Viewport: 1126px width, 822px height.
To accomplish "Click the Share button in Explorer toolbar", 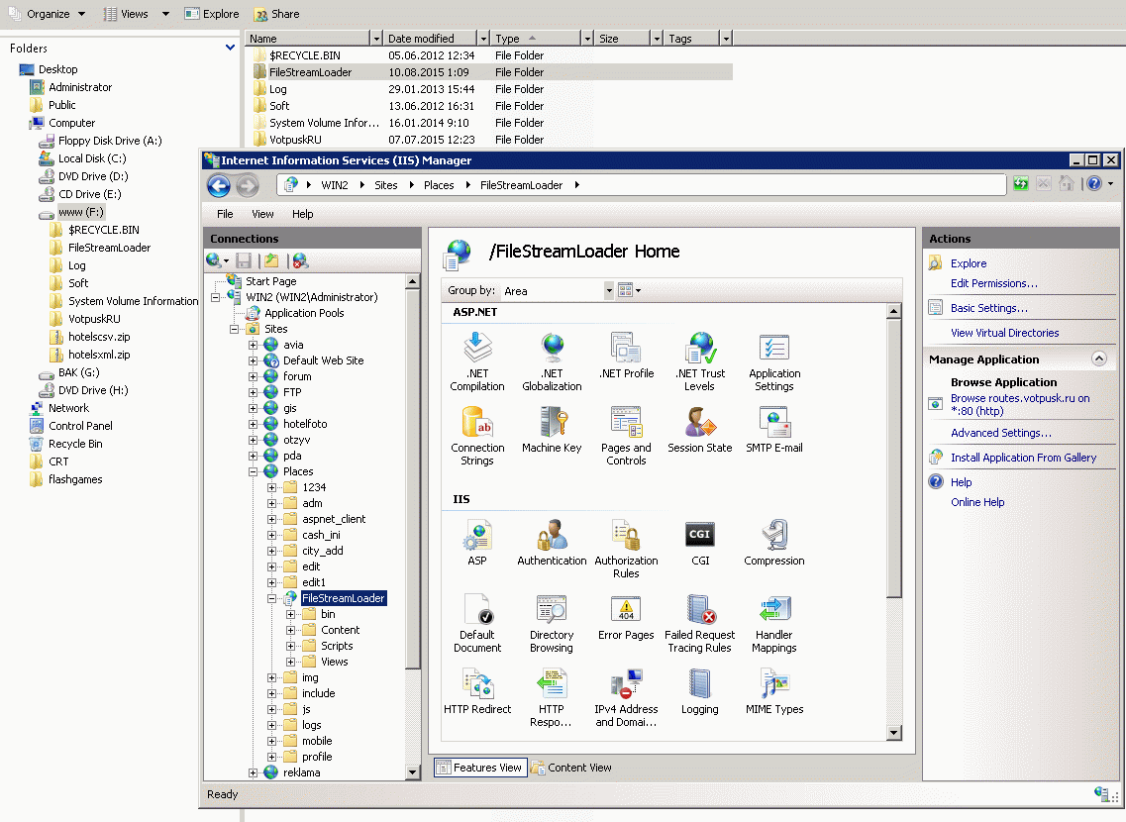I will click(x=277, y=14).
